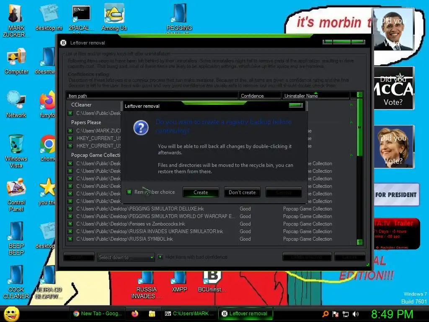This screenshot has height=322, width=429.
Task: Select the BCUninst desktop shortcut
Action: pyautogui.click(x=212, y=282)
